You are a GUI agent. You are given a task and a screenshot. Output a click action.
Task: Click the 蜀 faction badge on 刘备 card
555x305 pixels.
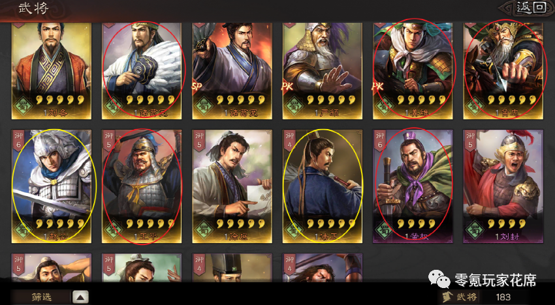22,106
